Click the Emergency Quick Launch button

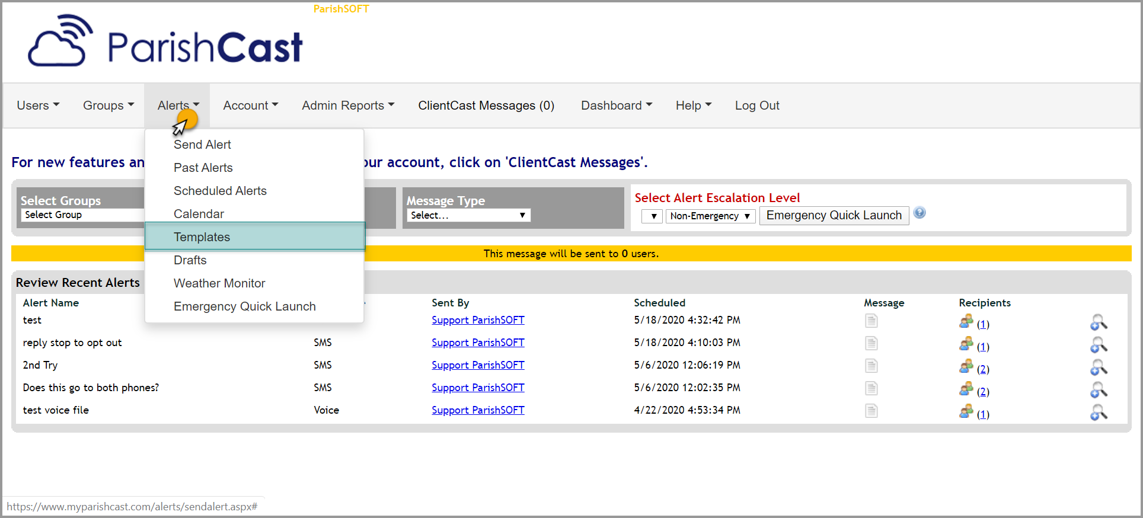[834, 215]
